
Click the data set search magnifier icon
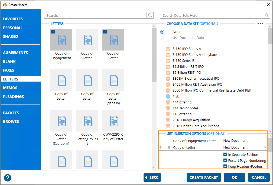(x=266, y=15)
